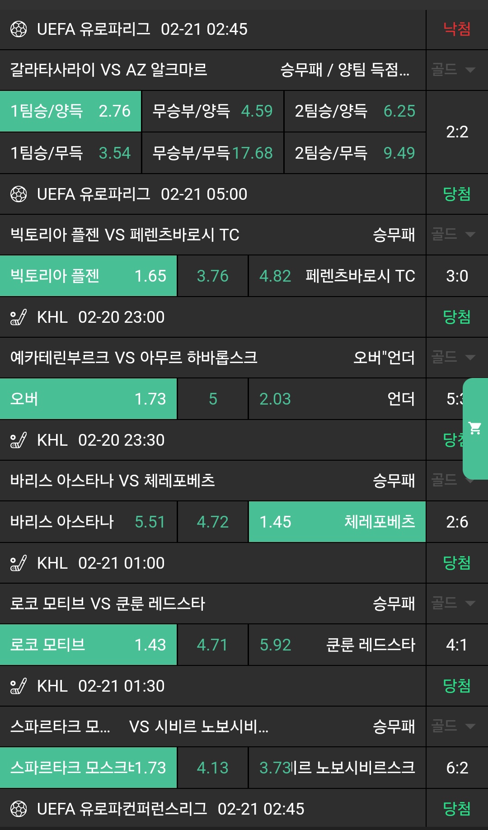Screen dimensions: 488x830
Task: Click the draw odds 4.72 cell
Action: pyautogui.click(x=213, y=522)
